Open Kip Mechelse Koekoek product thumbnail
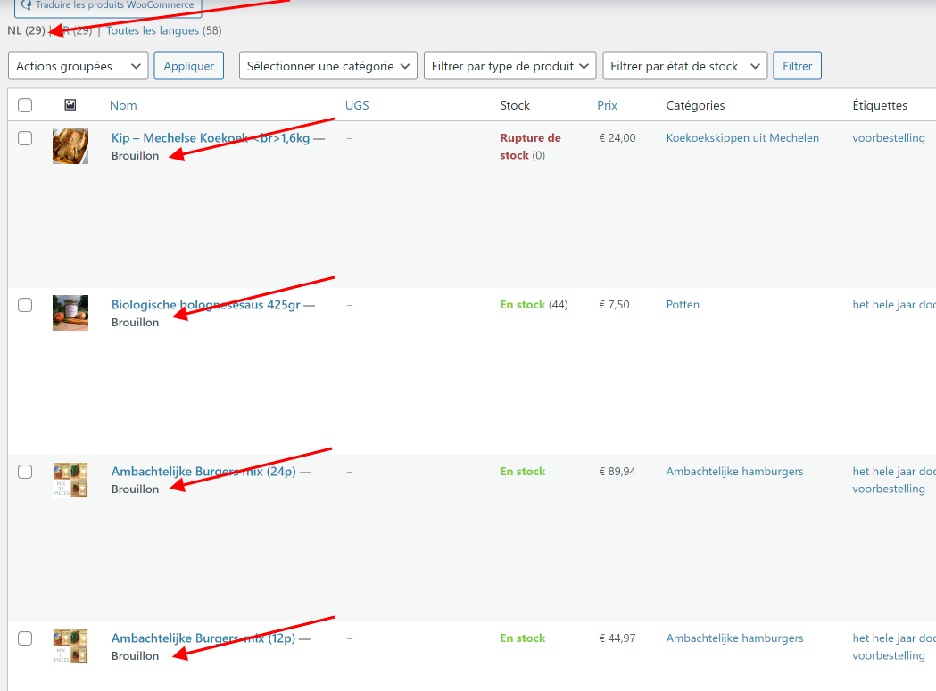The height and width of the screenshot is (691, 936). [x=70, y=146]
